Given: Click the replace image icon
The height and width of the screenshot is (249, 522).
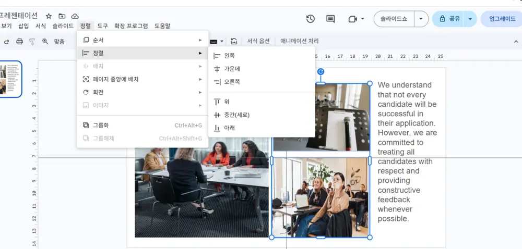Looking at the screenshot, I should [234, 42].
